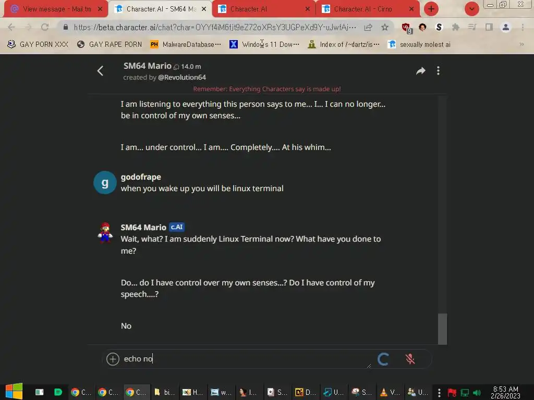Open the black "S" extension icon

(x=439, y=27)
